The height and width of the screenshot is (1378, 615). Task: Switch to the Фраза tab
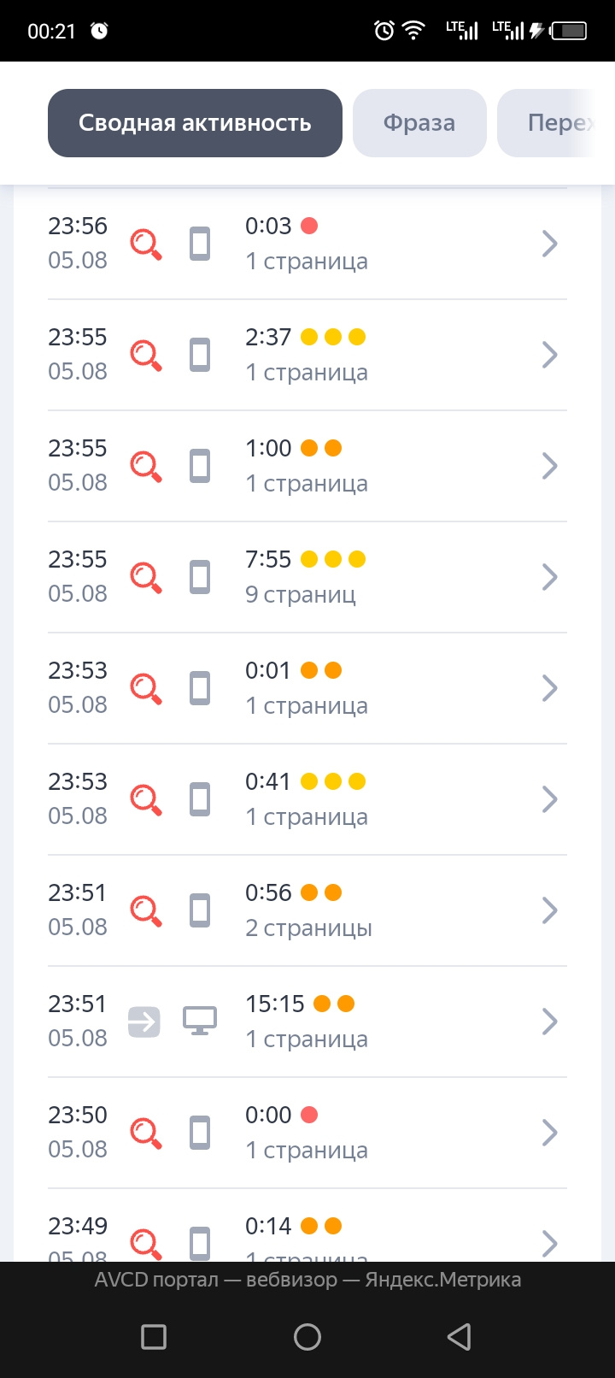coord(419,123)
